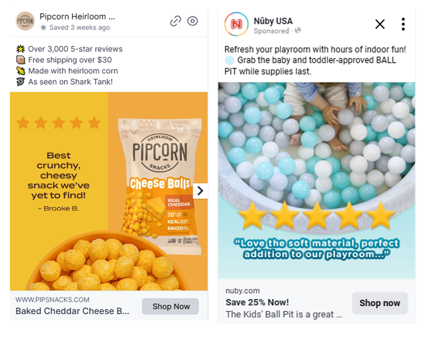Click the shark emoji beside Shark Tank text
This screenshot has height=340, width=426.
pos(21,82)
